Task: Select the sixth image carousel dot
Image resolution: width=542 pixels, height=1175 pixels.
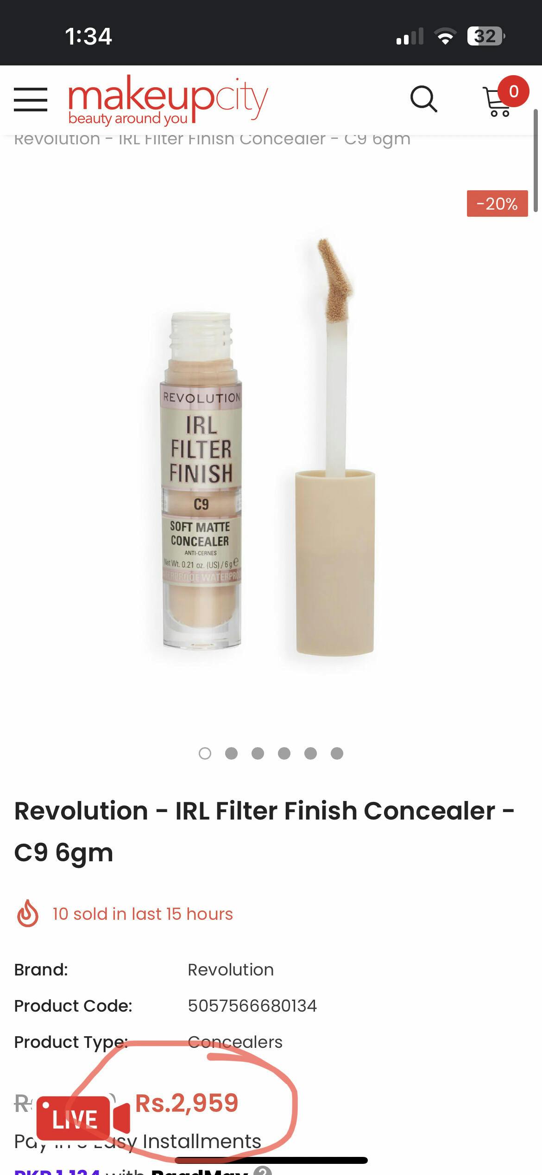Action: click(337, 753)
